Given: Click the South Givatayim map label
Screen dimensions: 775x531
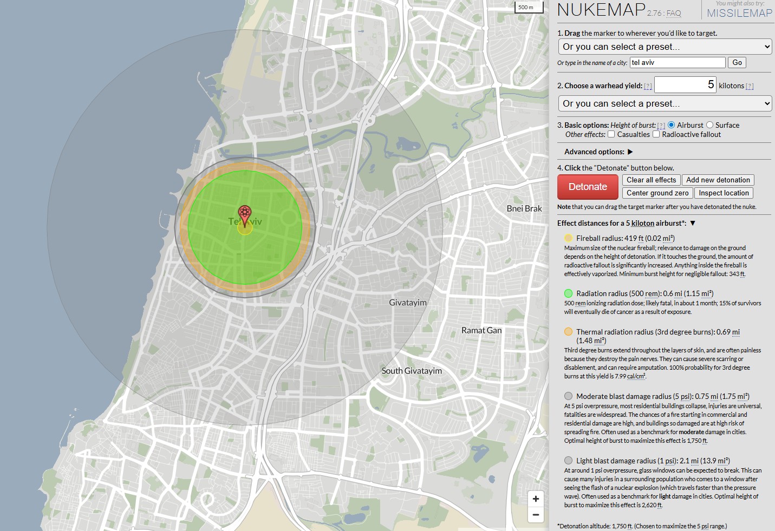Looking at the screenshot, I should tap(412, 371).
